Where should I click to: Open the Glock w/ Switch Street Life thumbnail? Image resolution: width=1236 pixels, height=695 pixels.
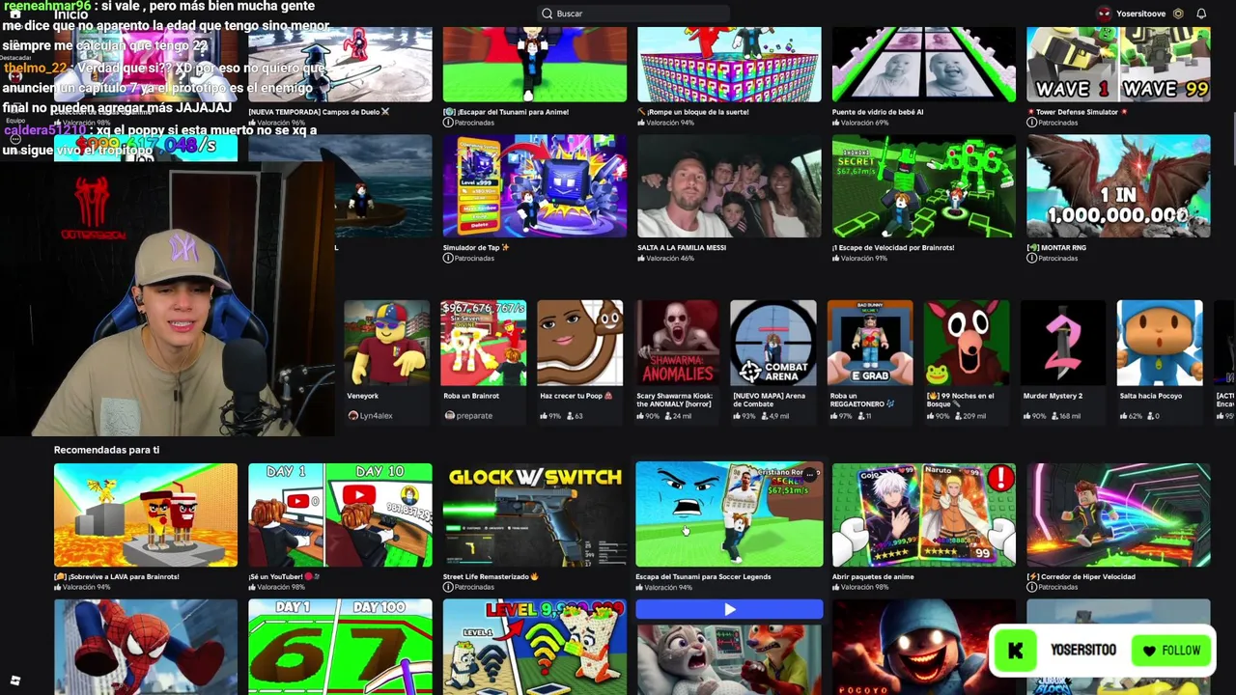[534, 514]
